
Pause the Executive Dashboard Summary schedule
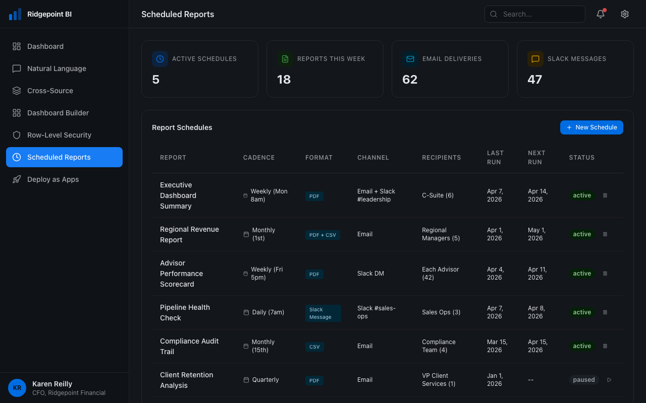click(605, 195)
